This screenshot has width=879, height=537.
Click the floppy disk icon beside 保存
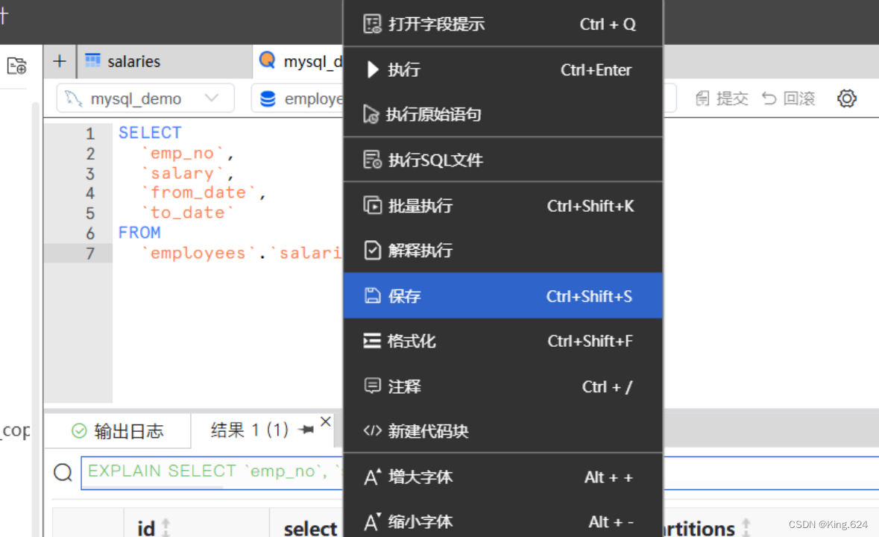372,295
